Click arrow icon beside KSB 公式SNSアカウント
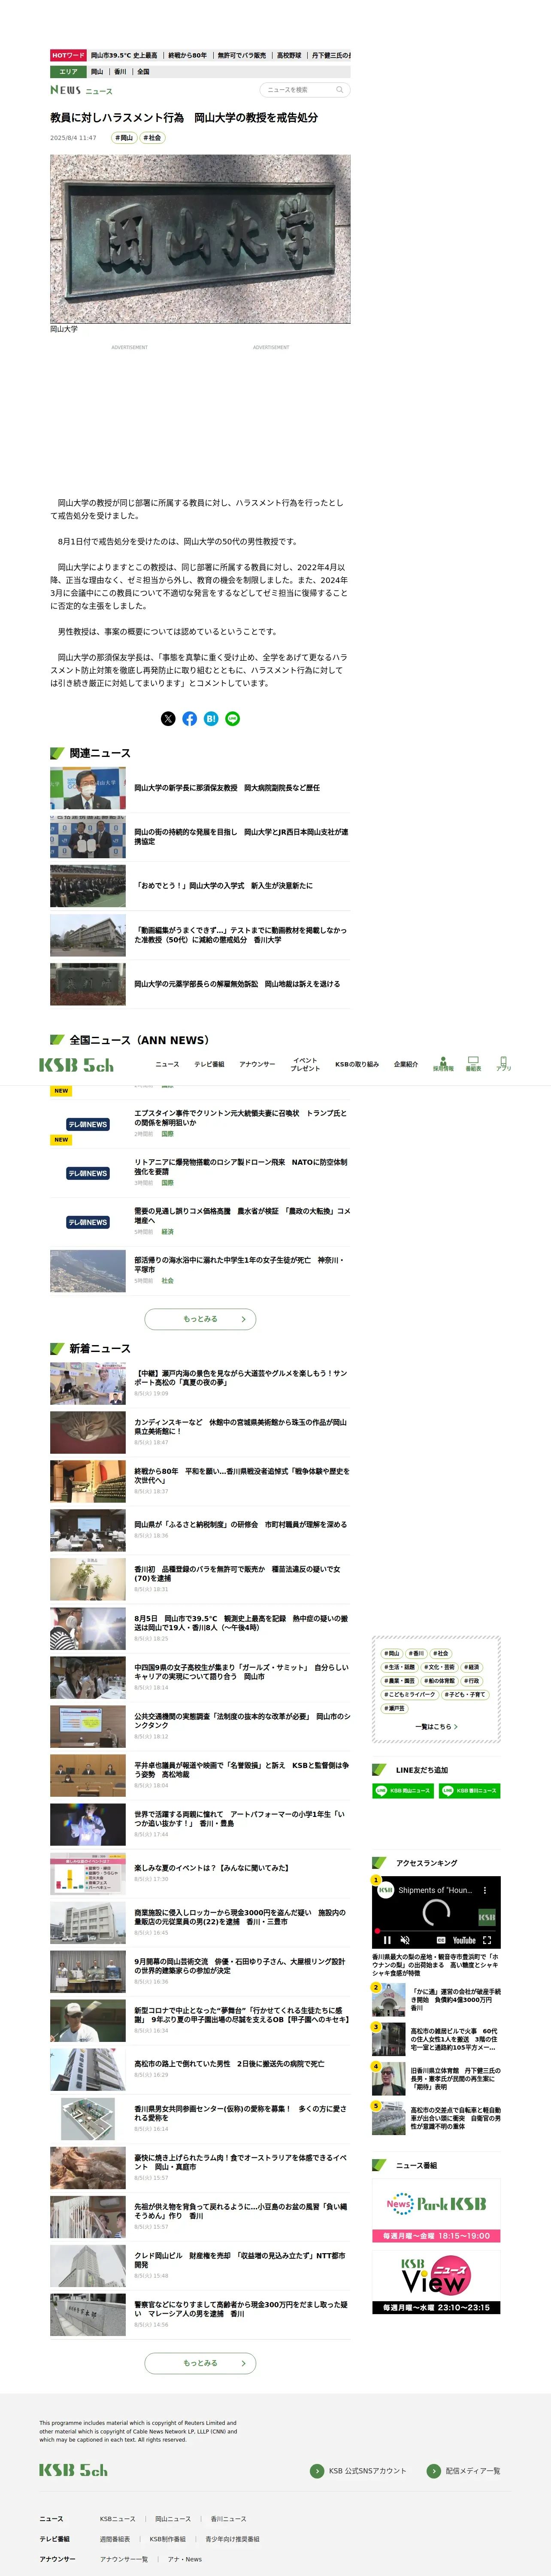The height and width of the screenshot is (2576, 551). [x=317, y=2470]
